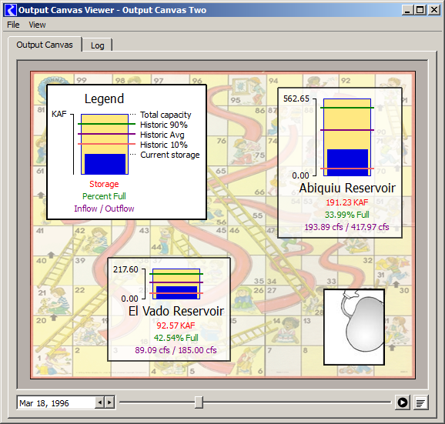Click the Abiquiu Reservoir title
The width and height of the screenshot is (445, 424).
click(x=347, y=188)
